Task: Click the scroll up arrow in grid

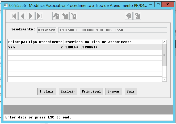Action: (x=165, y=42)
